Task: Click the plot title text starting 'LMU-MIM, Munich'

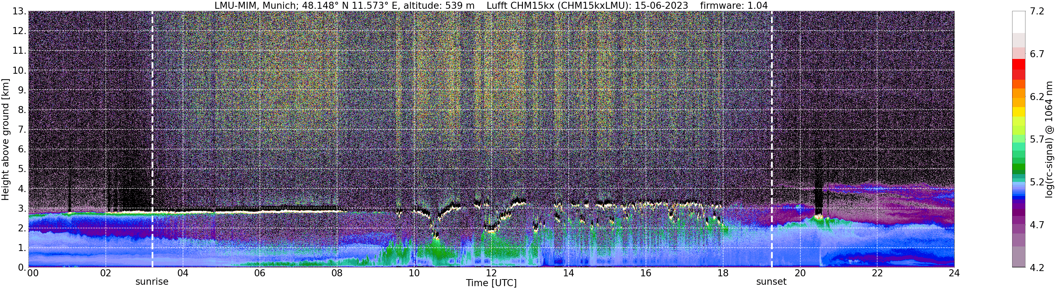Action: pyautogui.click(x=491, y=5)
